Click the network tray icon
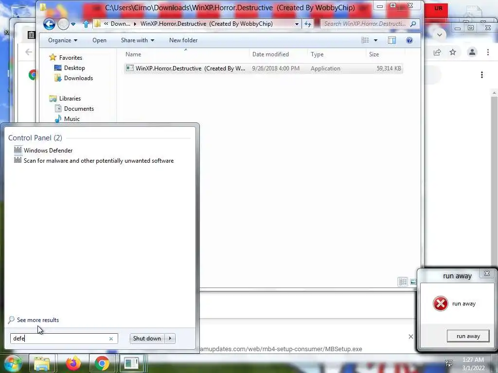Viewport: 498px width, 373px height. coord(448,363)
